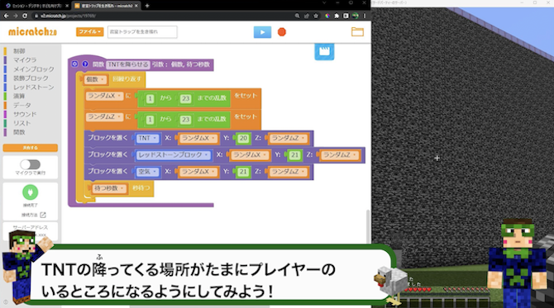Bookmark this page with the star icon
The width and height of the screenshot is (554, 308).
coord(316,16)
